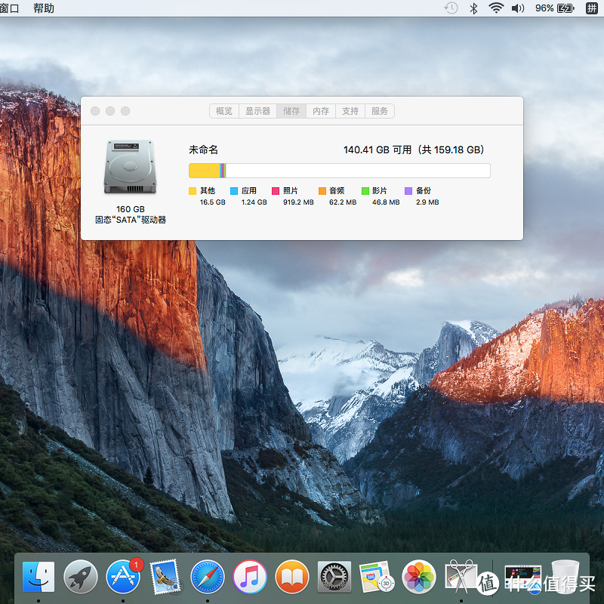604x604 pixels.
Task: Open Safari from the Dock
Action: click(208, 576)
